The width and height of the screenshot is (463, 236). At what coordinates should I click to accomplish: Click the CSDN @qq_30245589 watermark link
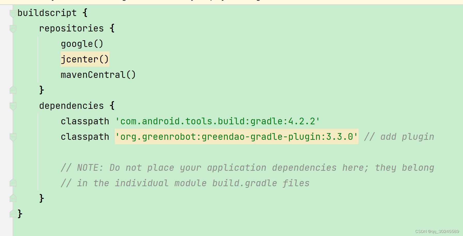(436, 231)
